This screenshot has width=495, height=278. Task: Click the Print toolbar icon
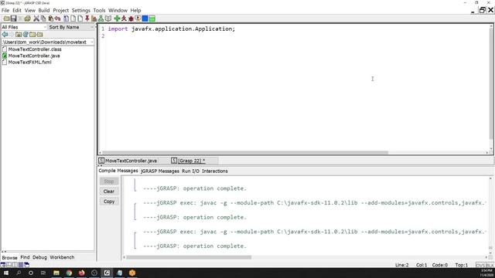[x=28, y=19]
